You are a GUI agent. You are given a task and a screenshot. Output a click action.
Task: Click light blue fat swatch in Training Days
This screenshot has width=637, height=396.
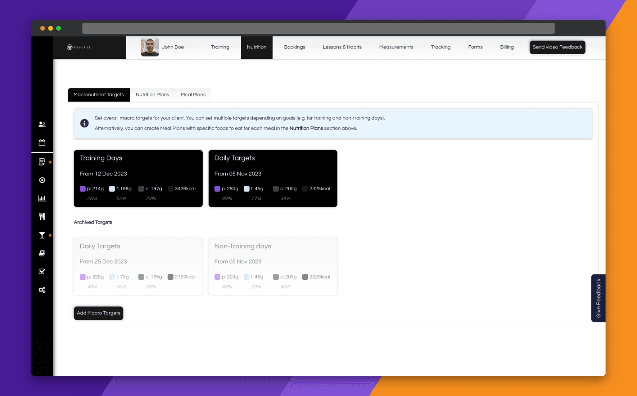click(x=112, y=189)
